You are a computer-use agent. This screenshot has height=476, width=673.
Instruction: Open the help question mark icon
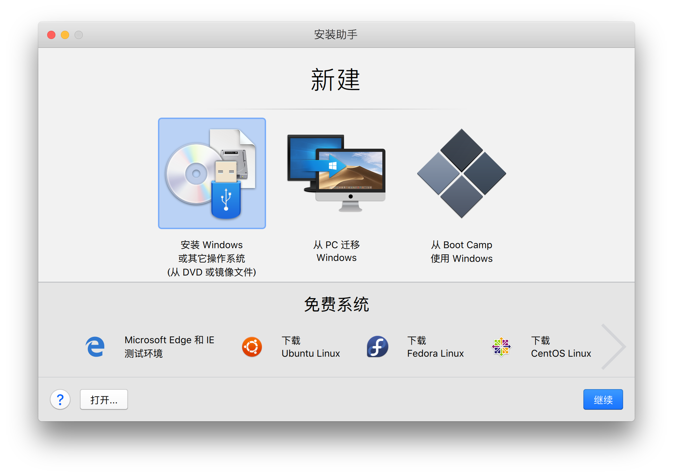click(60, 399)
